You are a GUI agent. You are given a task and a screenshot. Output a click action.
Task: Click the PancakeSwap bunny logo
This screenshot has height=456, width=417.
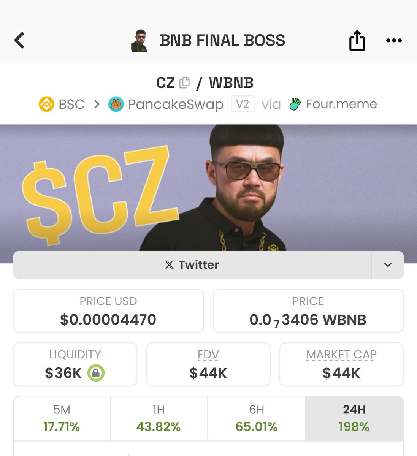coord(116,104)
